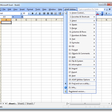
Task: Open the Format menu in menu bar
Action: pyautogui.click(x=30, y=10)
